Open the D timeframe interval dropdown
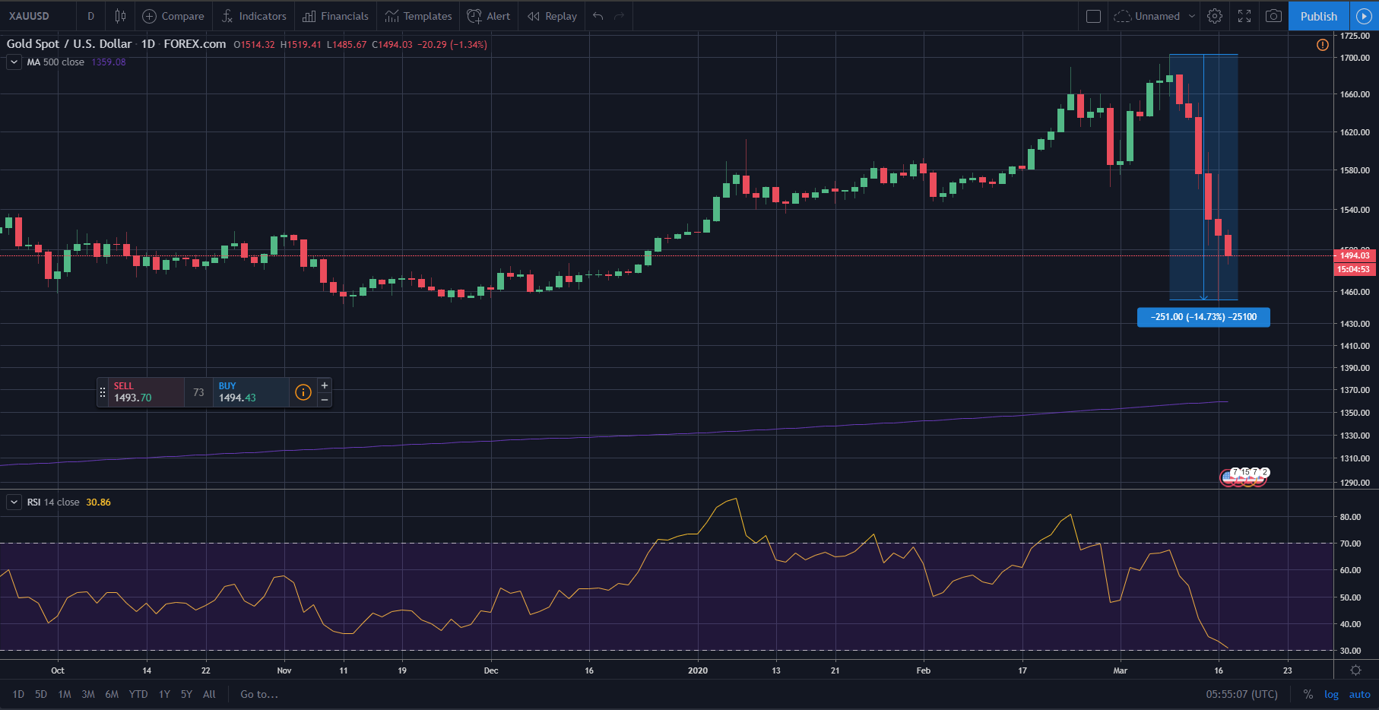Image resolution: width=1379 pixels, height=710 pixels. tap(90, 16)
